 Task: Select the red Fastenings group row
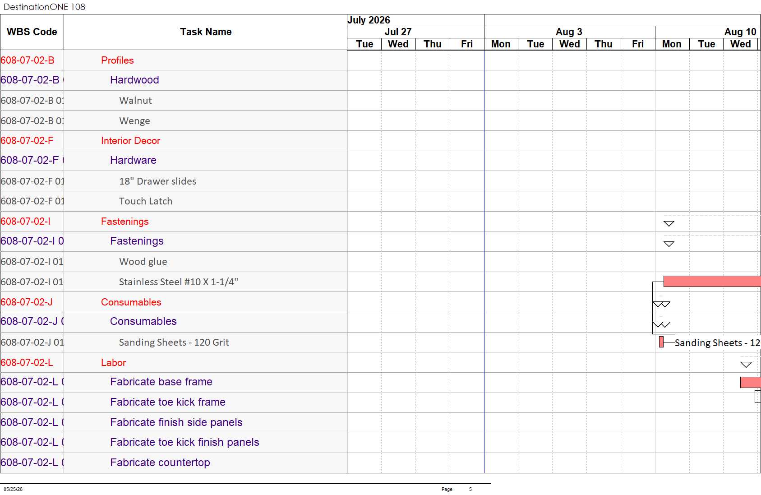174,222
